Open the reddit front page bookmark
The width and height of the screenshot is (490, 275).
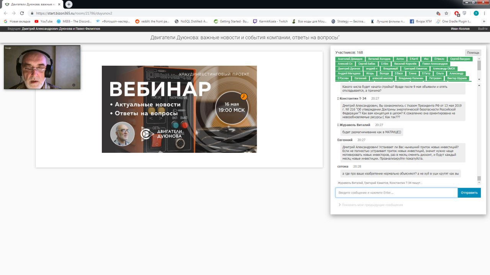(152, 21)
